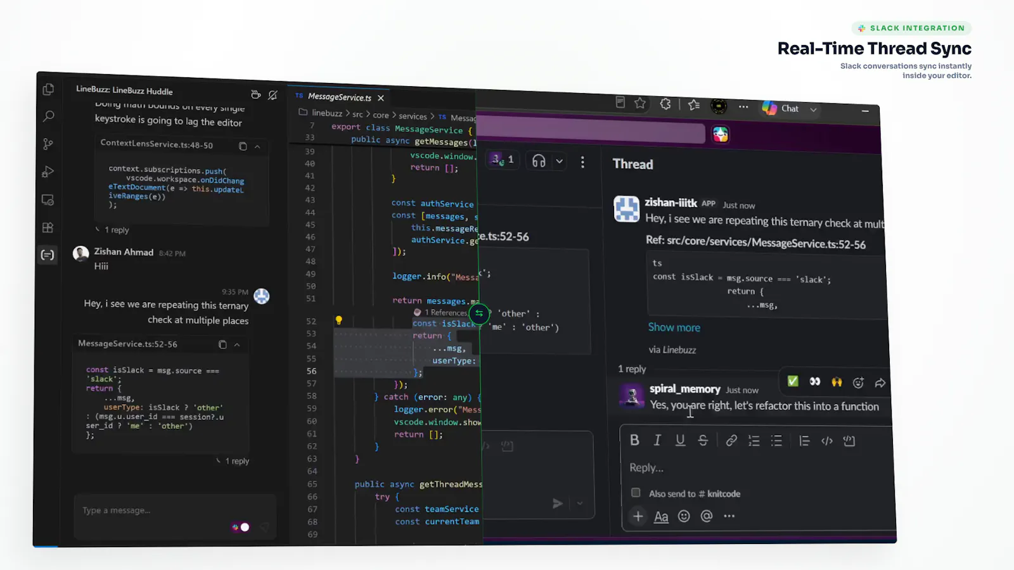Screen dimensions: 1014x570
Task: Open the channel more actions menu
Action: click(582, 162)
